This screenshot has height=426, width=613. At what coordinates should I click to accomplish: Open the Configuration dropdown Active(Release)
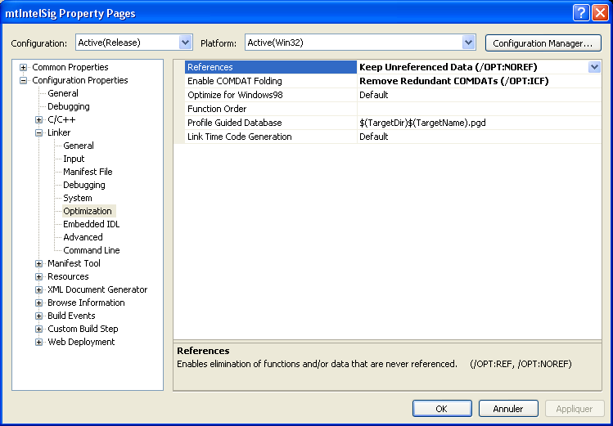point(134,43)
